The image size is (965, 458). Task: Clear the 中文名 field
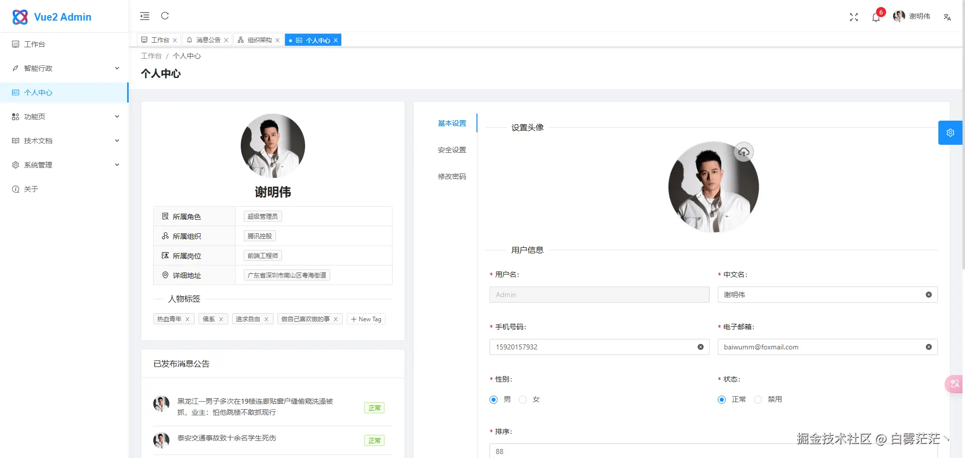(x=929, y=295)
